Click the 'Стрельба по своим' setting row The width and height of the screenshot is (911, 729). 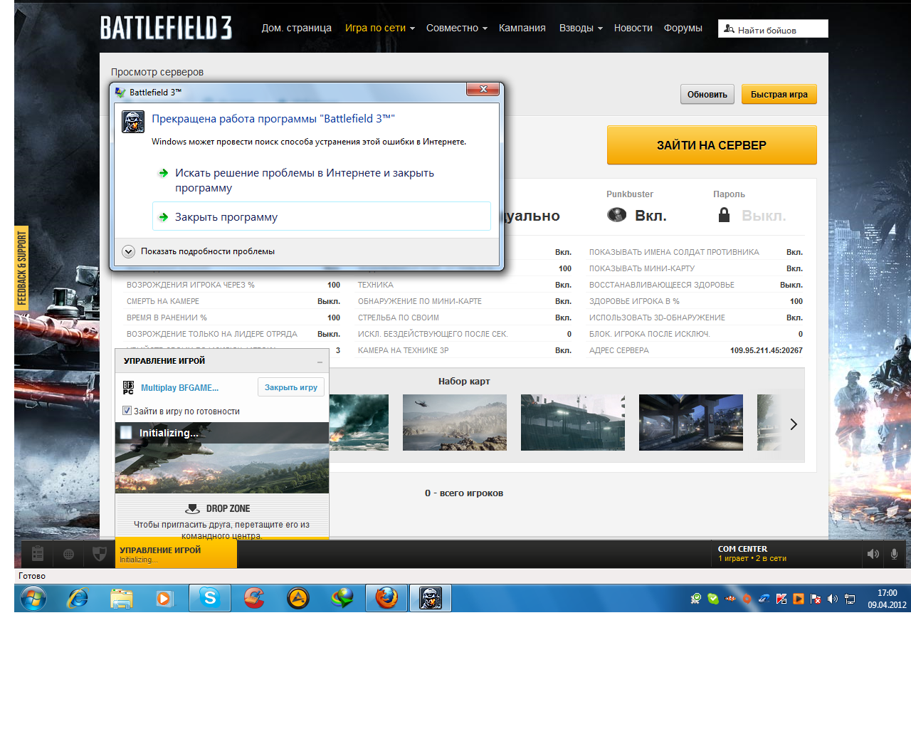point(465,318)
